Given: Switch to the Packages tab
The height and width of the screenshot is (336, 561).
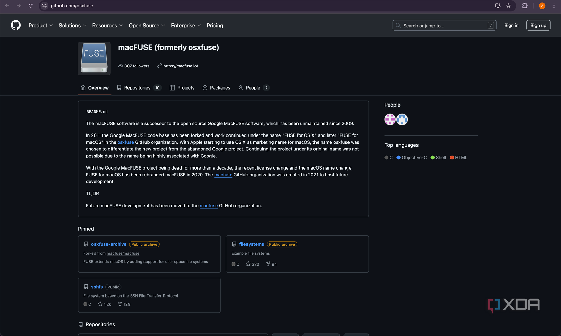Looking at the screenshot, I should tap(217, 88).
